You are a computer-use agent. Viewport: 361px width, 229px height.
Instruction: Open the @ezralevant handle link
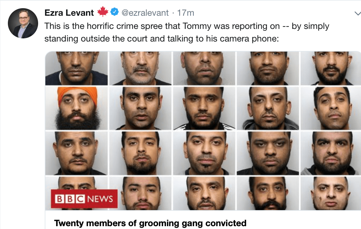[145, 13]
